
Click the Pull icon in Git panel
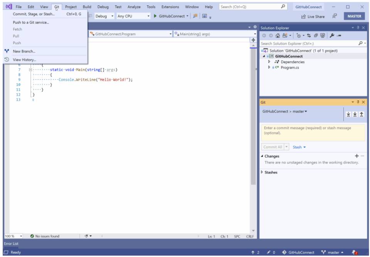pos(355,114)
